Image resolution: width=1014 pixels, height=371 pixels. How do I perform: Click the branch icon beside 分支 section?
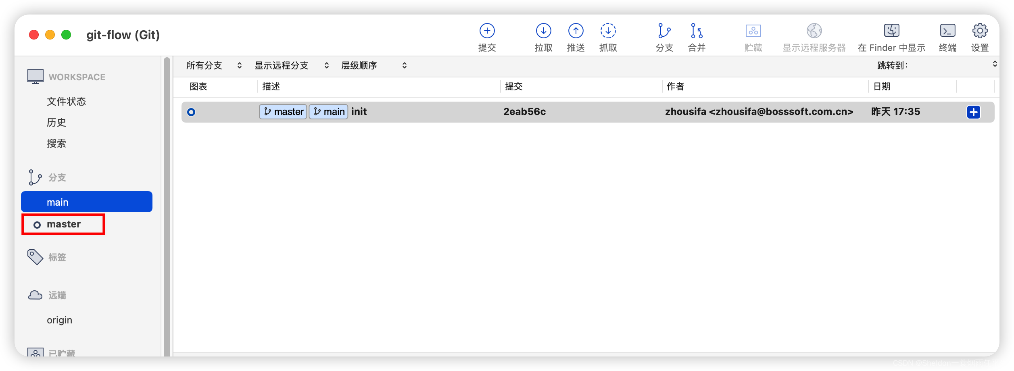coord(35,177)
